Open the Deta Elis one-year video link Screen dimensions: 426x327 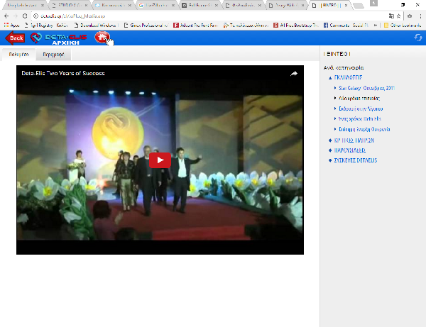[x=360, y=119]
